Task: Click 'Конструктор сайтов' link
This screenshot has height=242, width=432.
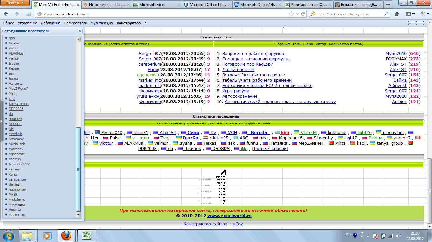Action: [205, 224]
